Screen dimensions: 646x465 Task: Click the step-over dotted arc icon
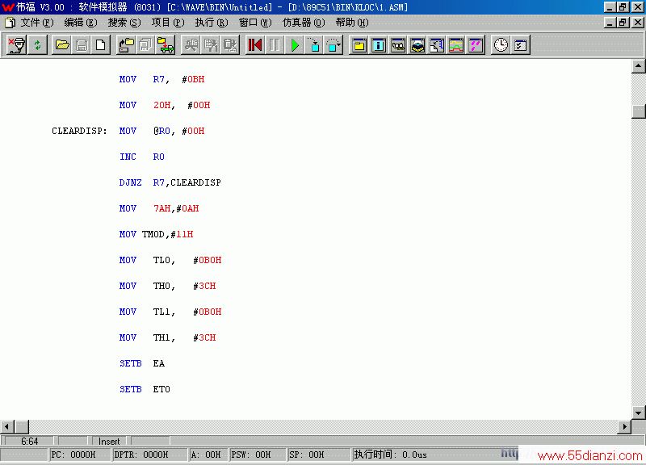tap(333, 45)
